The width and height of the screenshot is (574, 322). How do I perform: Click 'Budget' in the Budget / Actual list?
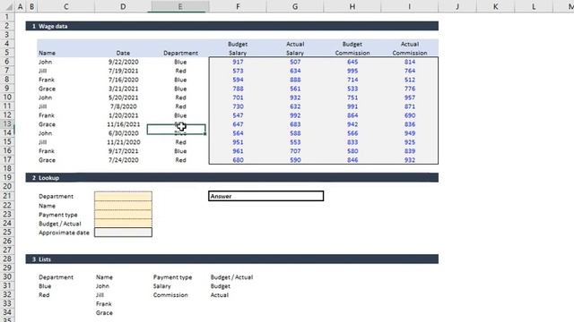point(221,286)
